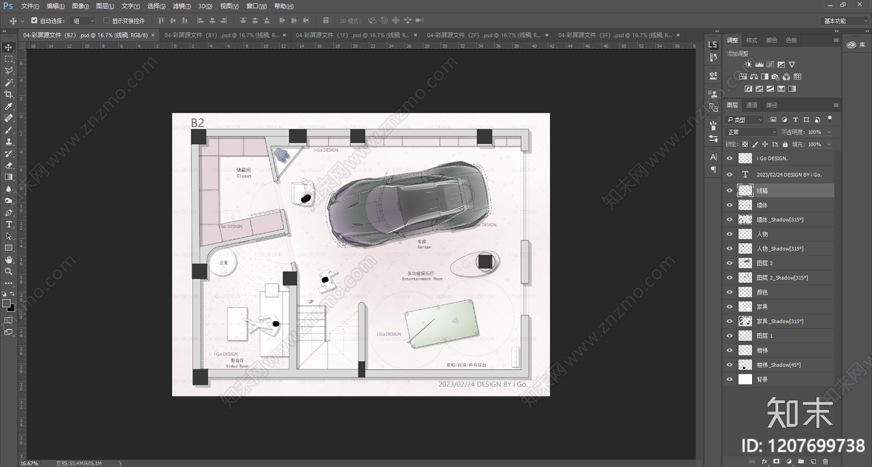872x467 pixels.
Task: Enable the 显示变换控件 checkbox
Action: pyautogui.click(x=106, y=21)
